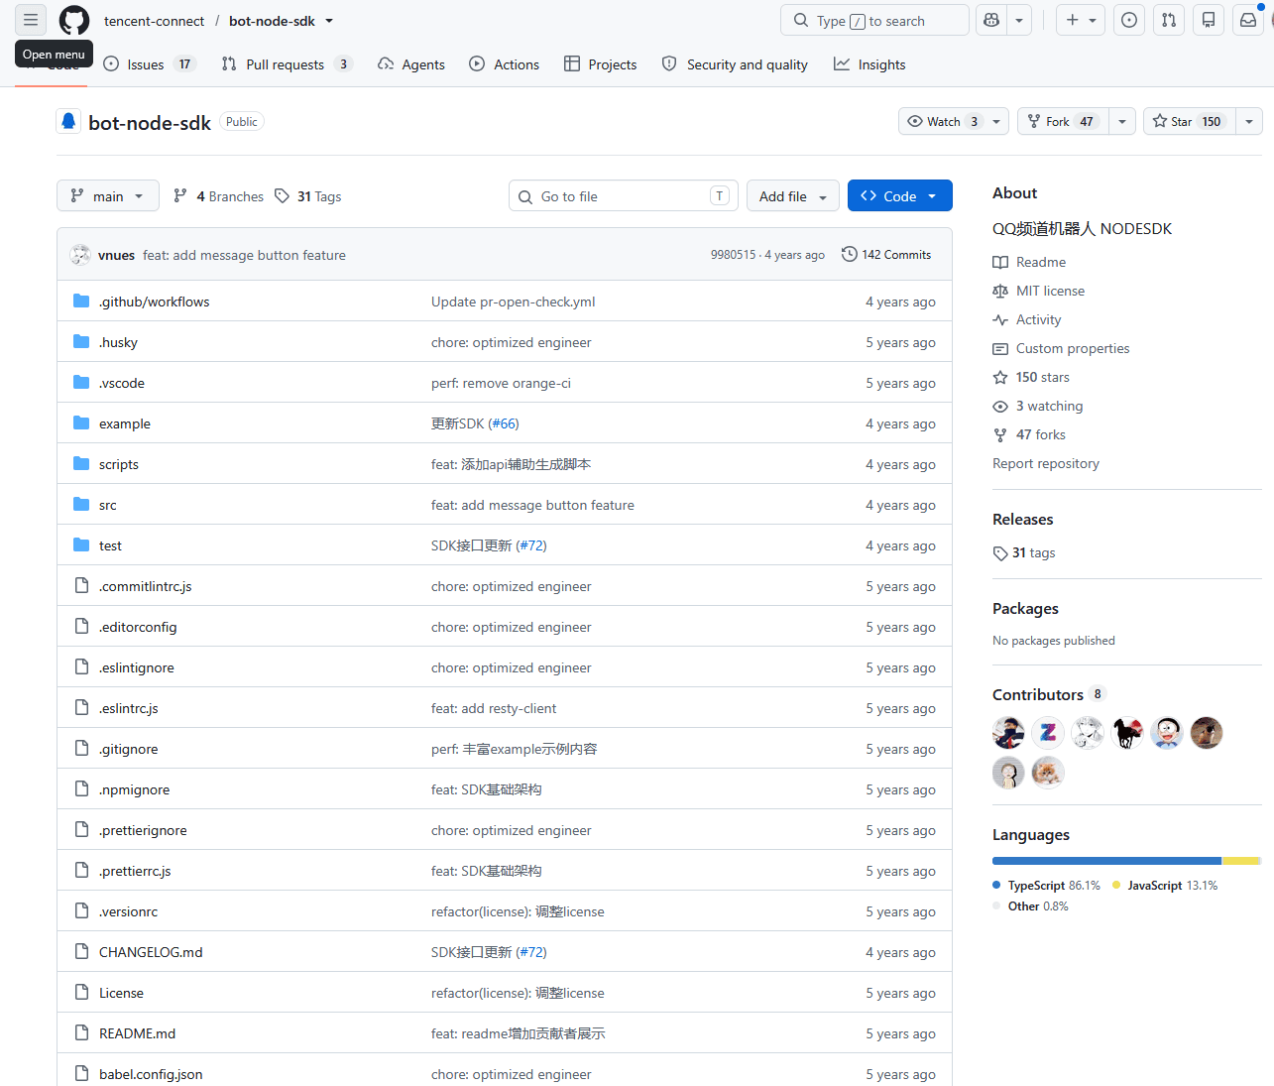Open repositories icon in header
The width and height of the screenshot is (1274, 1086).
(1209, 20)
